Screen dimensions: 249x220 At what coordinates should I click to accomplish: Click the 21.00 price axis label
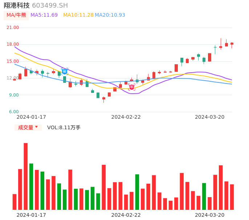13,28
